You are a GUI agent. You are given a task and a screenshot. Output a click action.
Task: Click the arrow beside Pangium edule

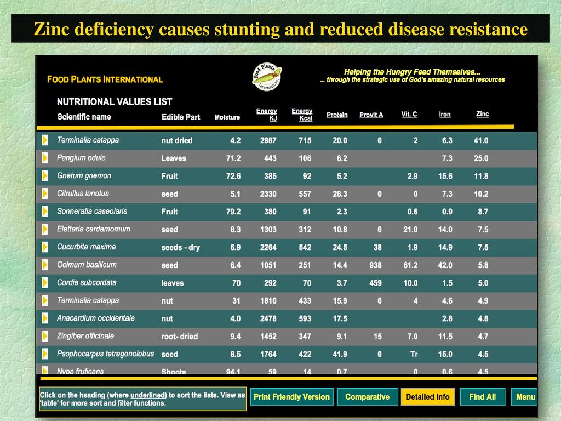coord(44,158)
